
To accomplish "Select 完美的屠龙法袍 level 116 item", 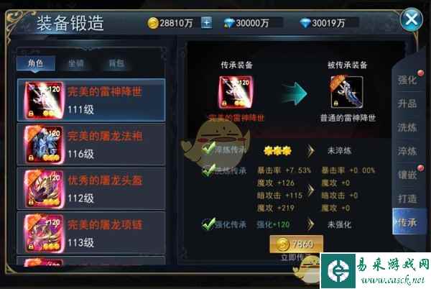I will coord(91,144).
